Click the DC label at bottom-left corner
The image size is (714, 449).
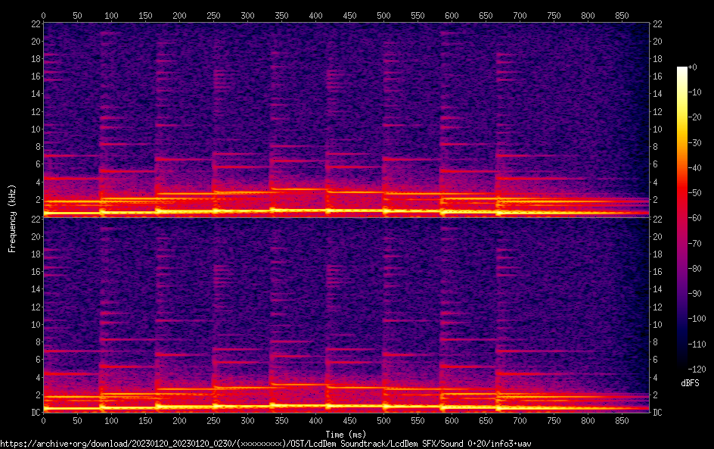(35, 413)
